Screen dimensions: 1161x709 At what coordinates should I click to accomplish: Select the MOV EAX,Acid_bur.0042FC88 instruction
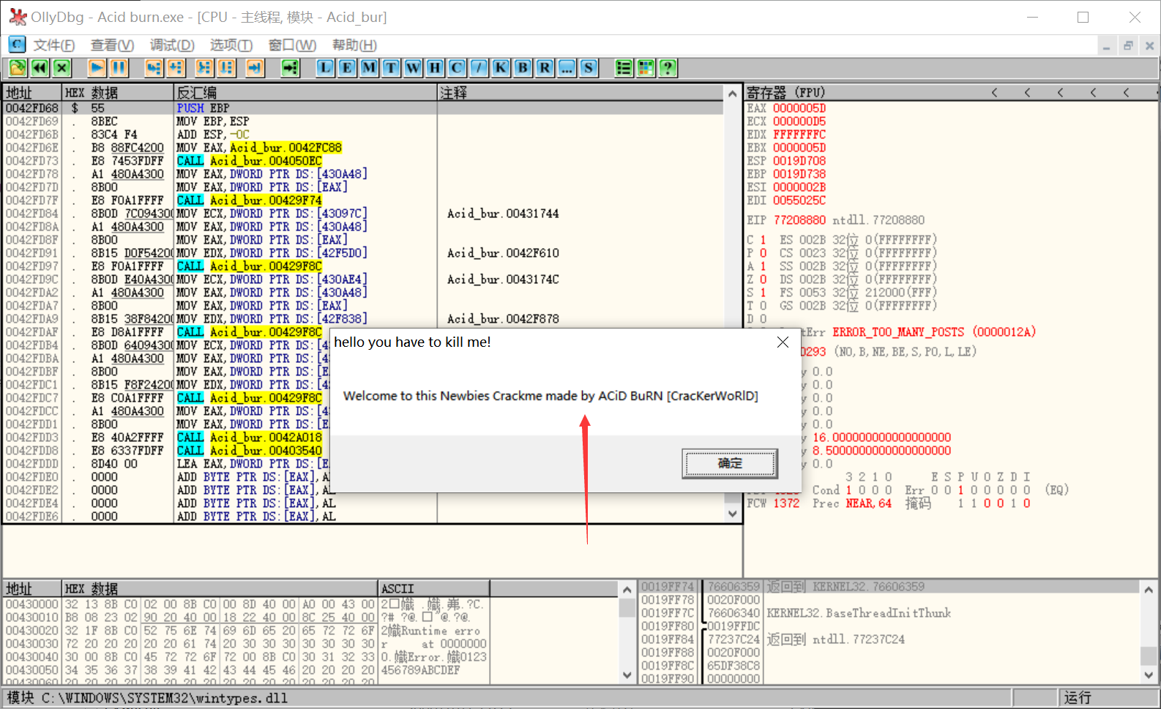tap(259, 148)
